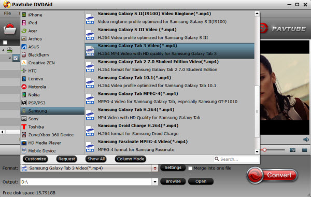The image size is (311, 197).
Task: Click the iPhone category icon
Action: 24,15
